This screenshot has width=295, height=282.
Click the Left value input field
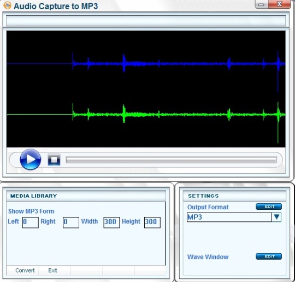31,222
